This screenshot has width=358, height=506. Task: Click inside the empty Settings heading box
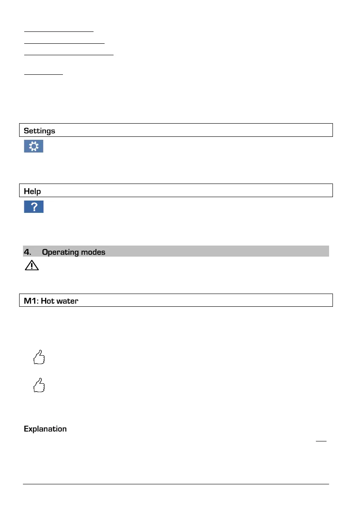[x=176, y=130]
